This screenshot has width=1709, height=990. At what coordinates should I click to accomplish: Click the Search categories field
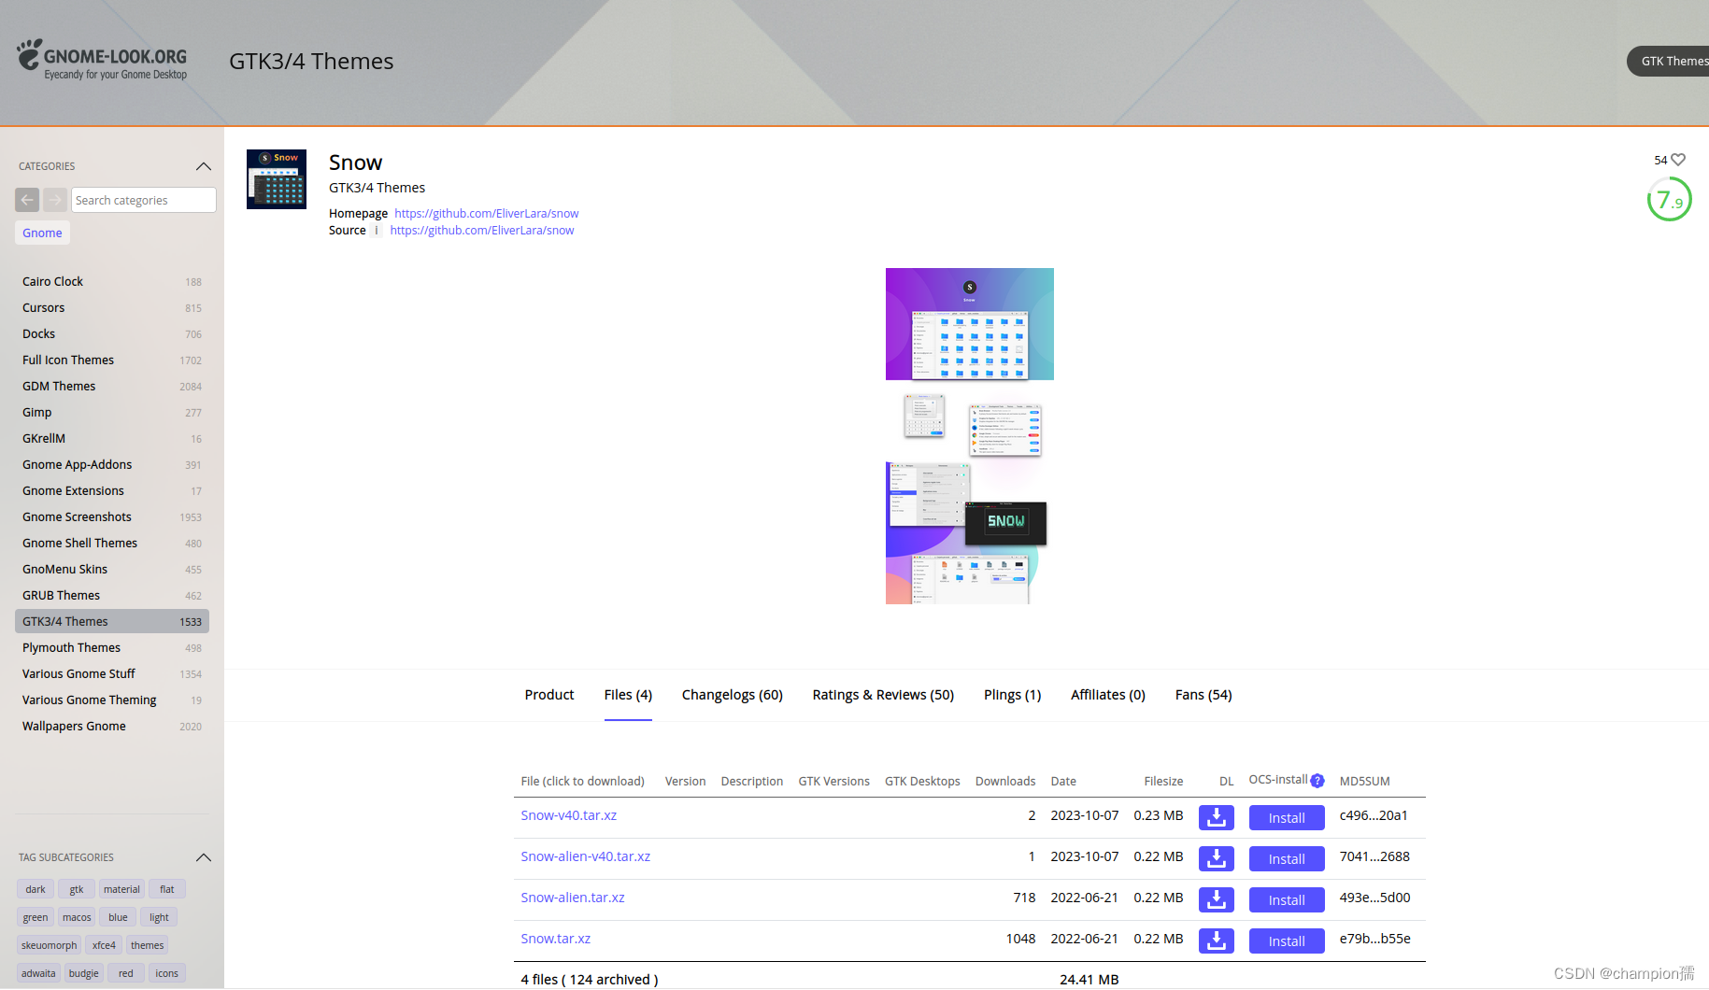[144, 200]
